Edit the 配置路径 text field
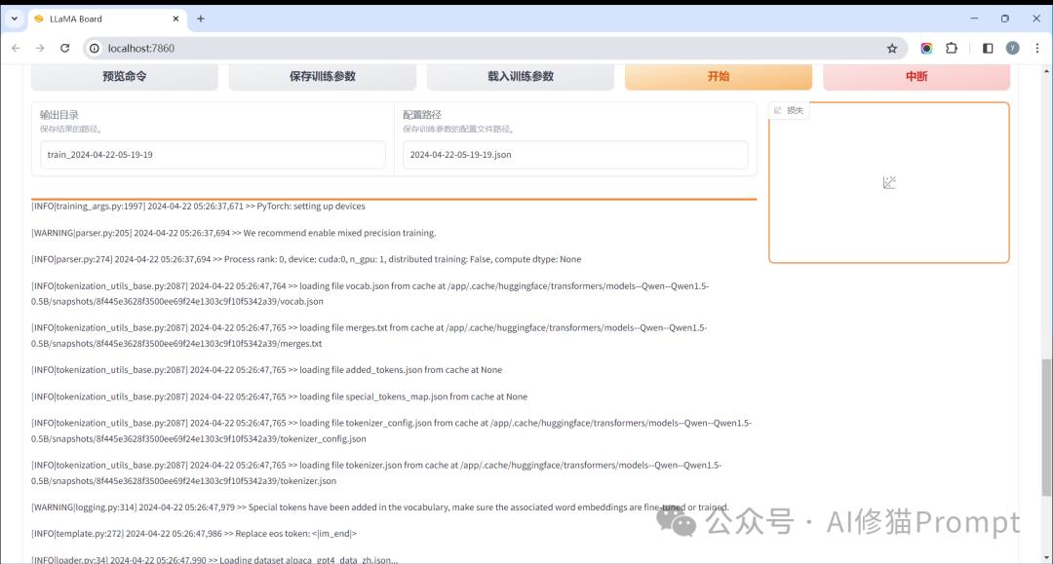Image resolution: width=1053 pixels, height=564 pixels. coord(575,155)
